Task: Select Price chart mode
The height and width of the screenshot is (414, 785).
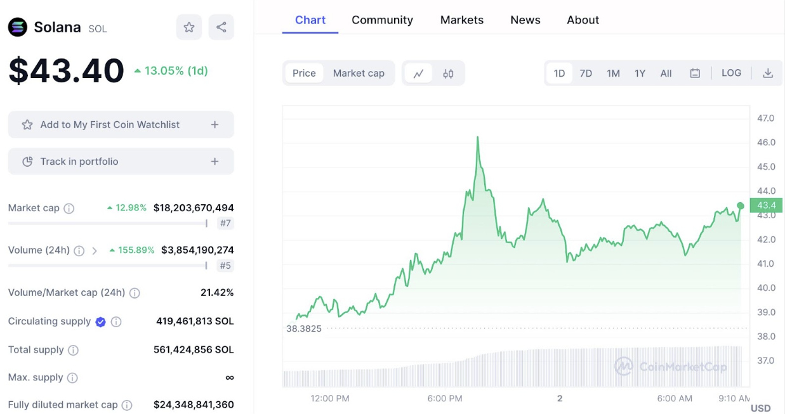Action: pyautogui.click(x=304, y=74)
